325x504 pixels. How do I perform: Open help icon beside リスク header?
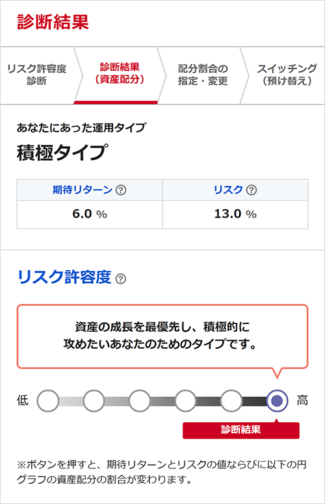252,190
